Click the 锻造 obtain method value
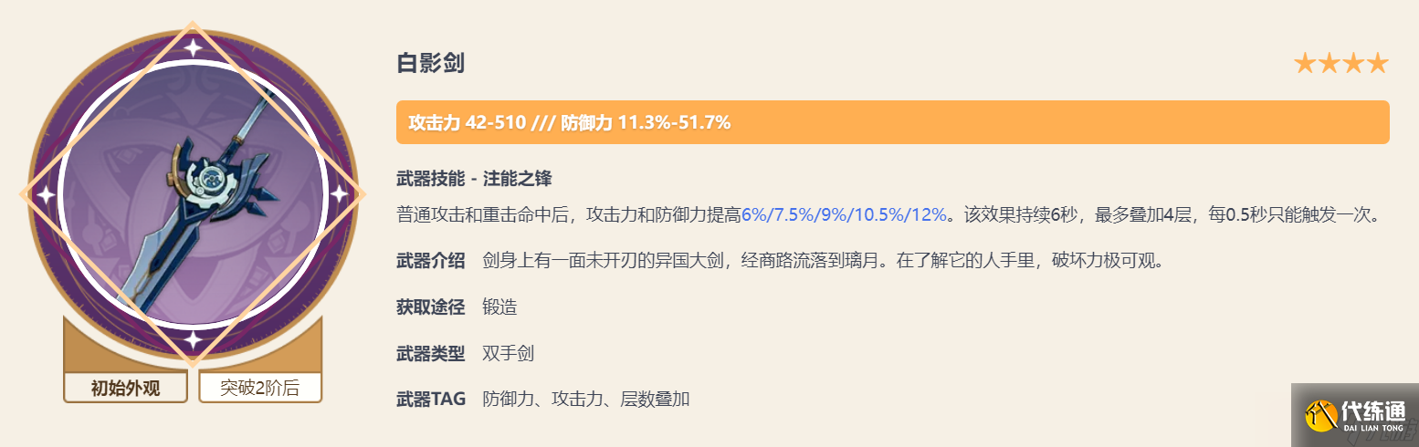 [499, 307]
